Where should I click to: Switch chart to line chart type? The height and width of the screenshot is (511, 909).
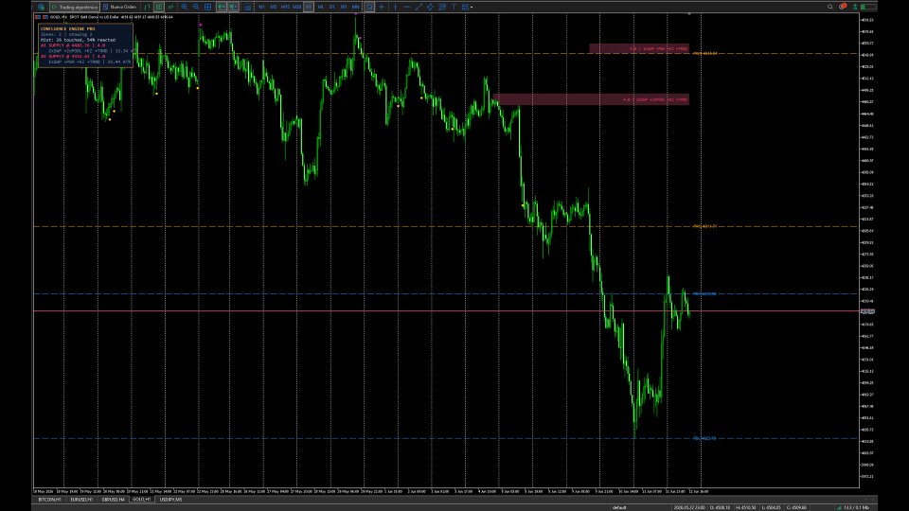pyautogui.click(x=170, y=7)
